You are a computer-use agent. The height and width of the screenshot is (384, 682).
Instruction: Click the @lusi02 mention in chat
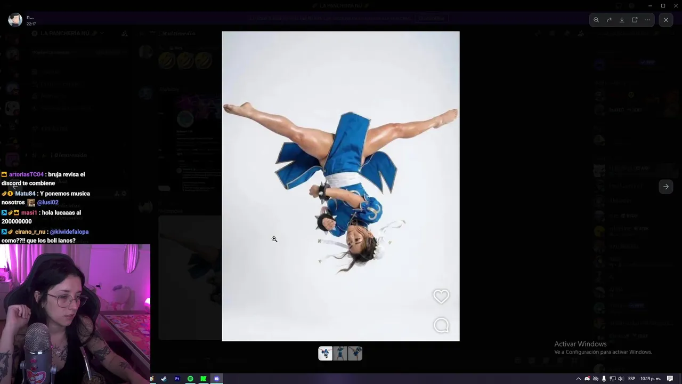pyautogui.click(x=47, y=203)
